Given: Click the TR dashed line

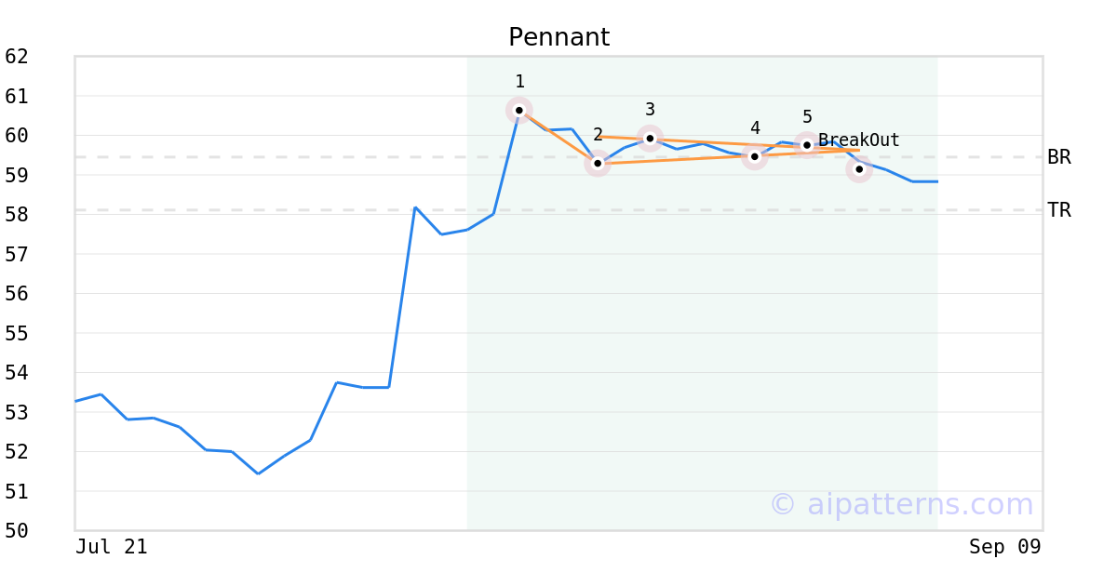Looking at the screenshot, I should pyautogui.click(x=558, y=210).
